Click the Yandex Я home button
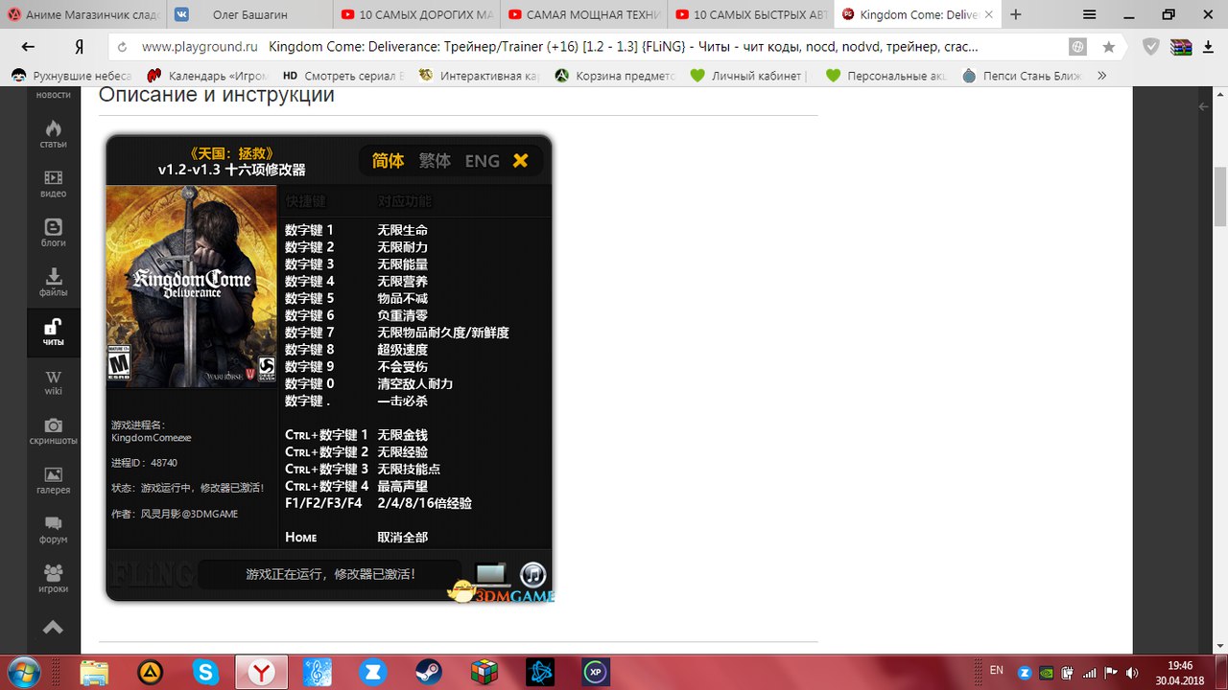 [79, 46]
